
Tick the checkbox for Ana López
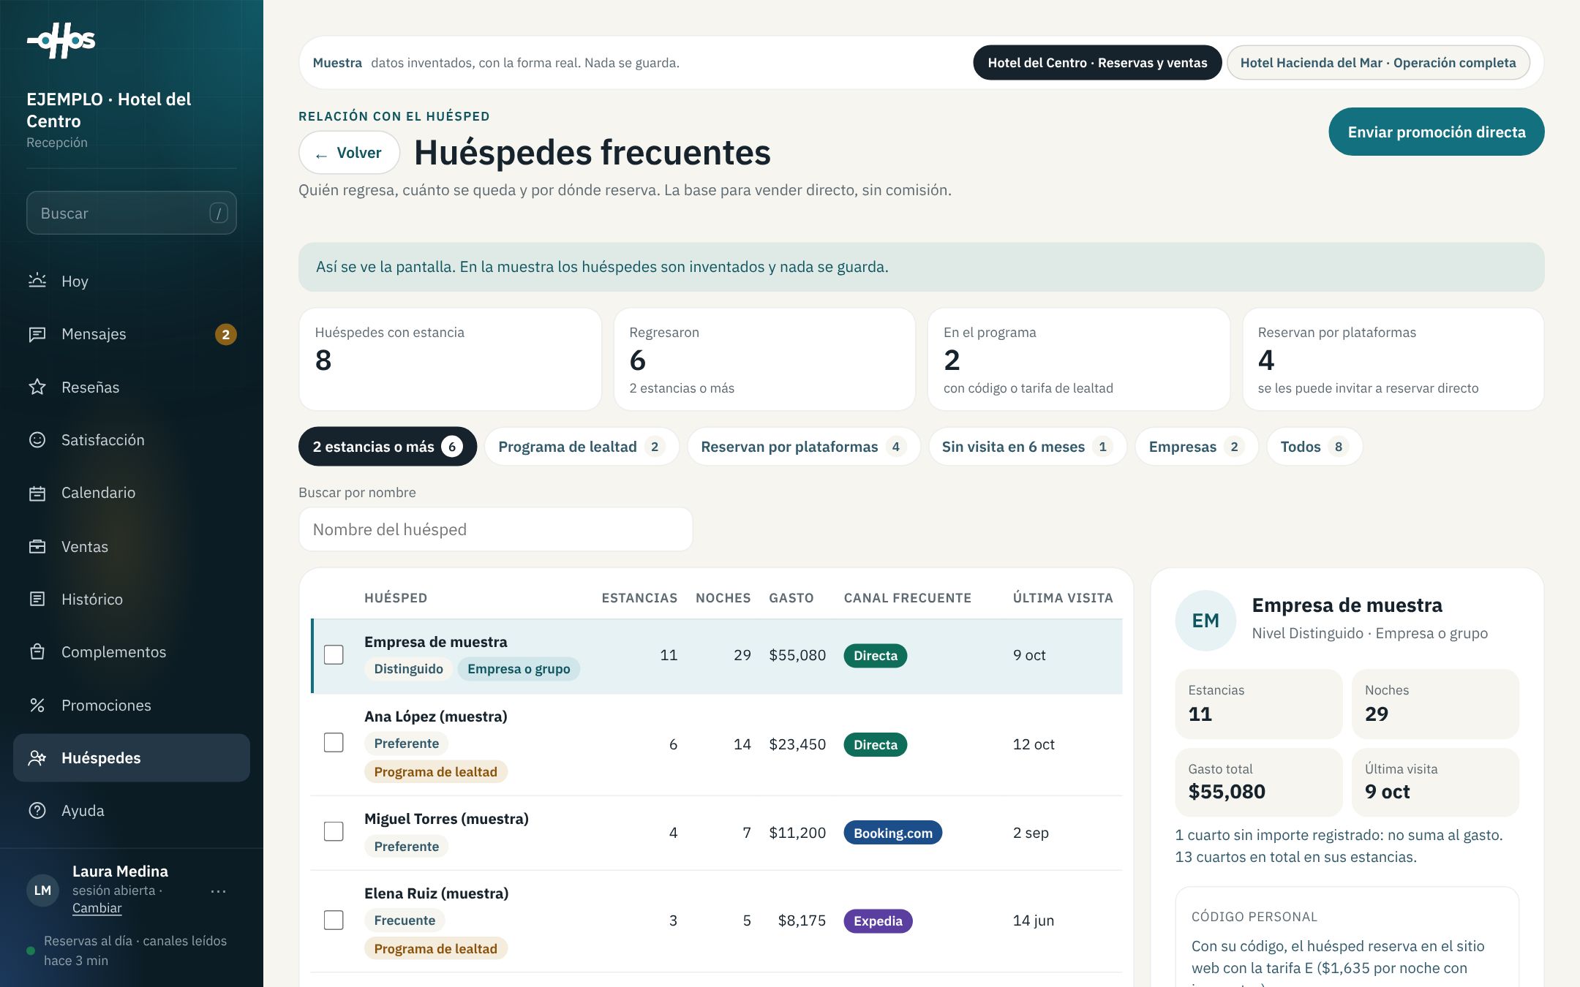coord(334,743)
